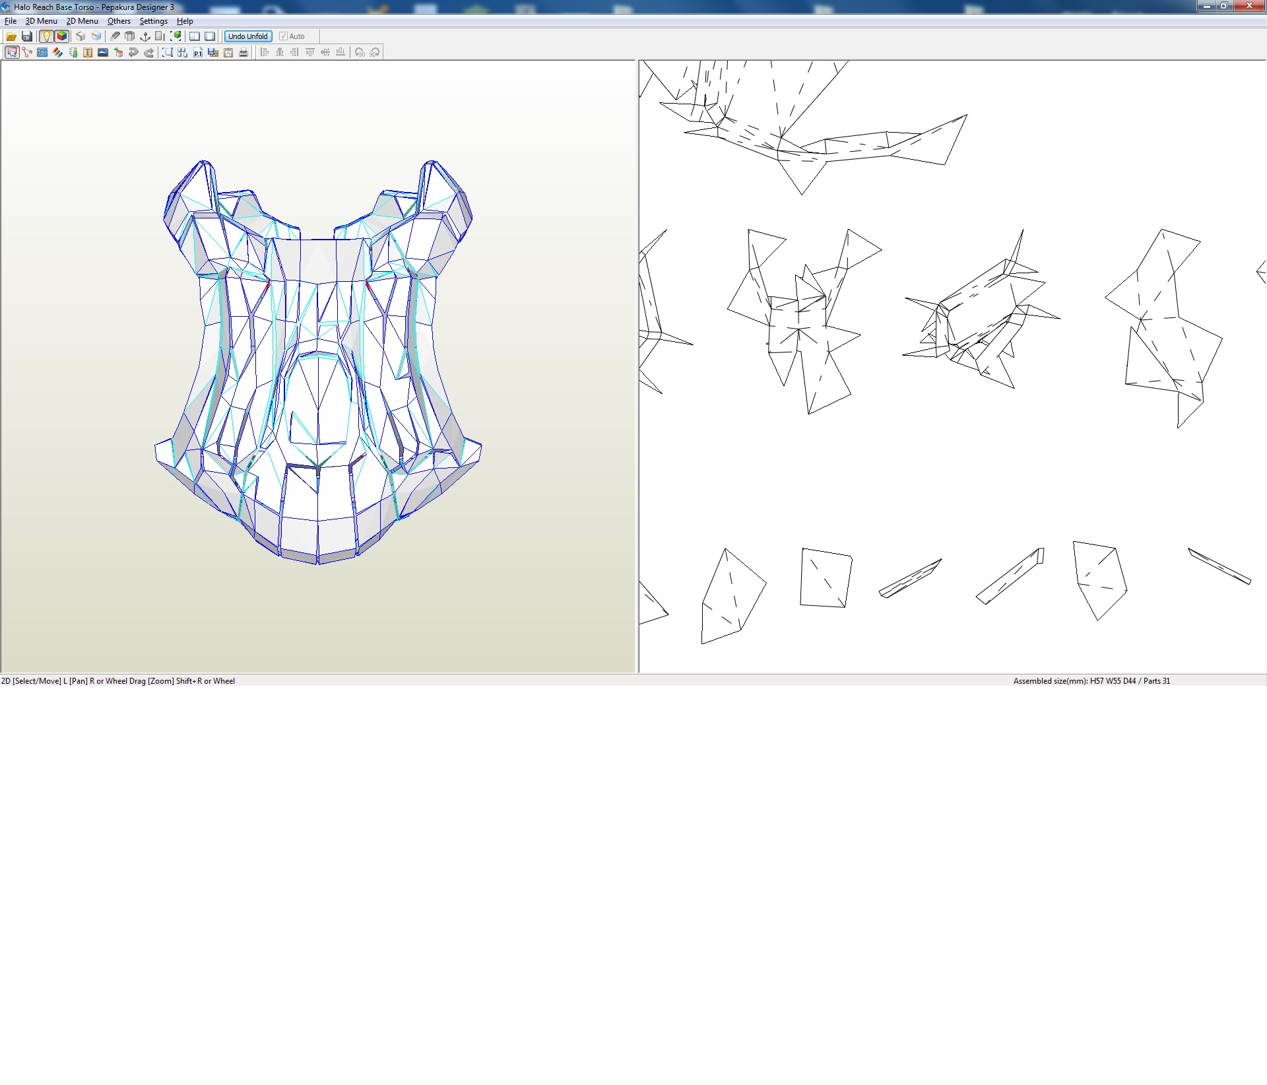This screenshot has width=1267, height=1085.
Task: Click the green cube with corner brackets
Action: 176,36
